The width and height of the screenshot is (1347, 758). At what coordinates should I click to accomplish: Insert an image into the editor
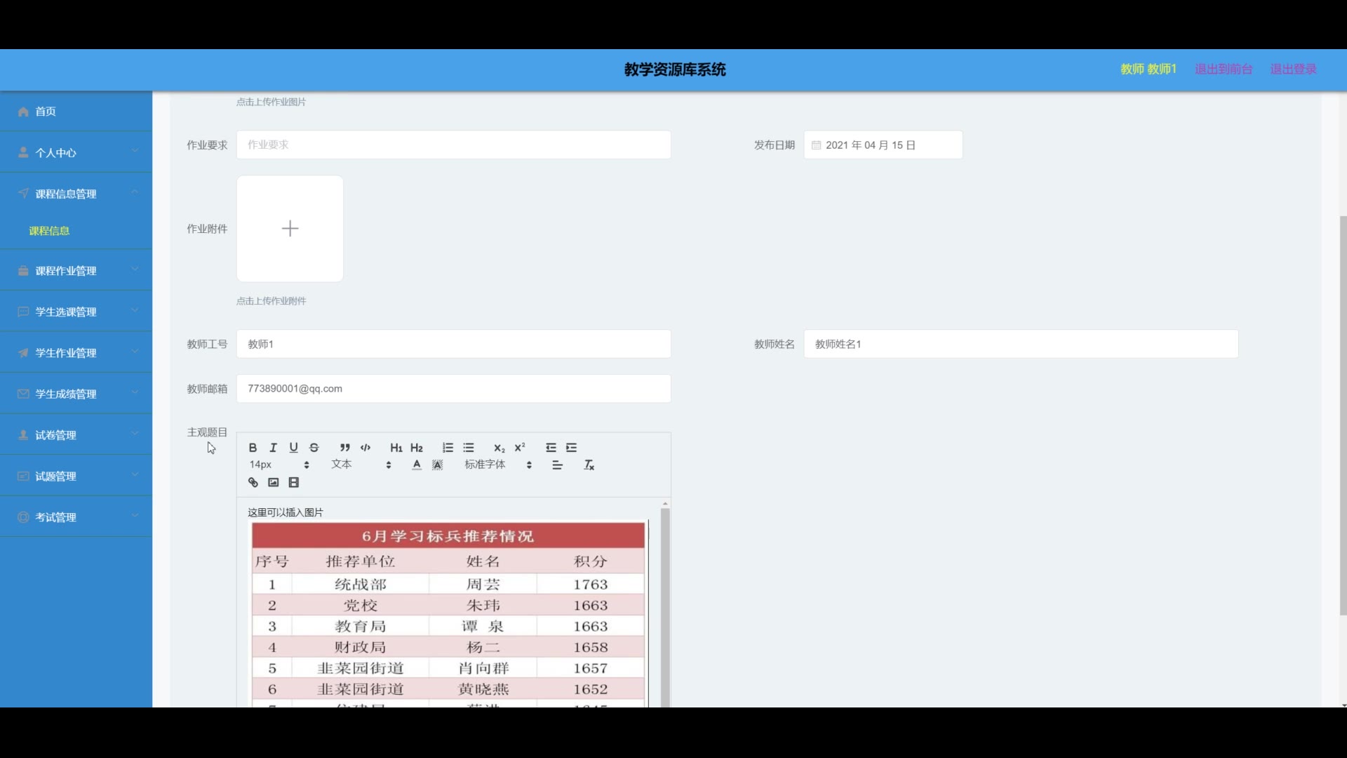click(x=274, y=483)
